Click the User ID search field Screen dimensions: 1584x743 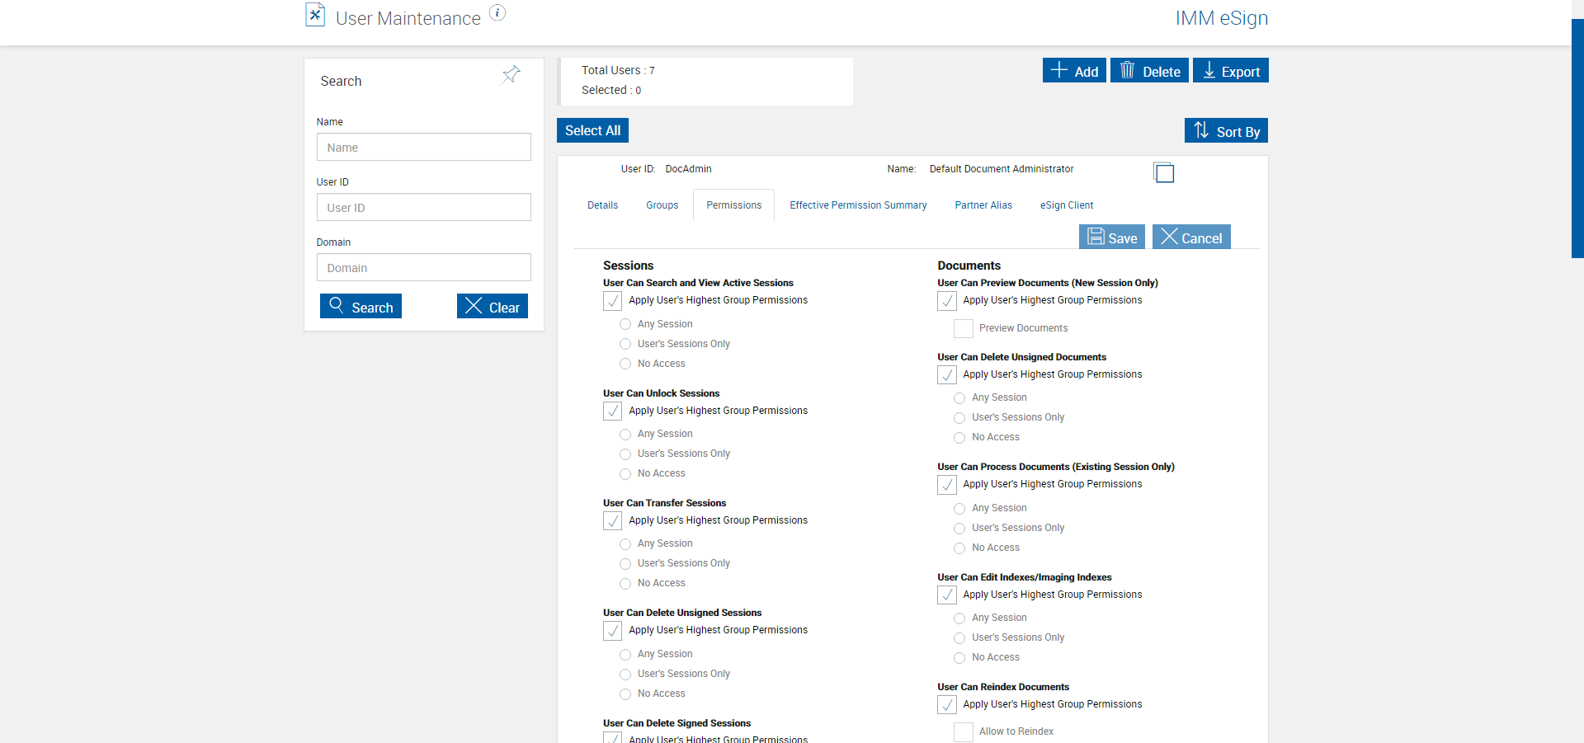[423, 207]
